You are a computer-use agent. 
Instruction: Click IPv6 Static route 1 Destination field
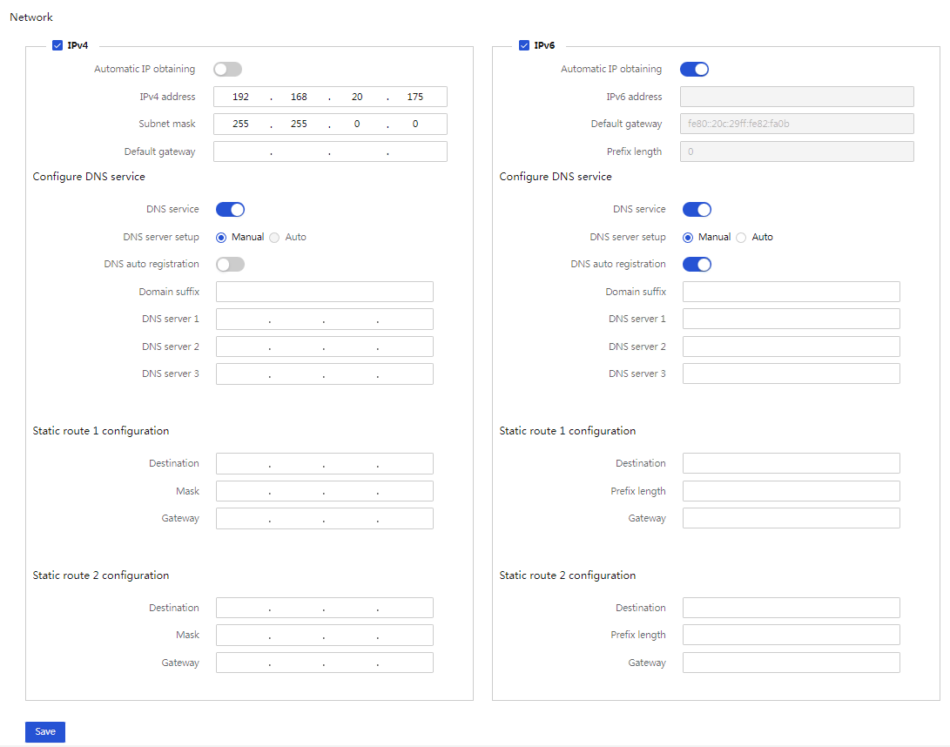792,463
